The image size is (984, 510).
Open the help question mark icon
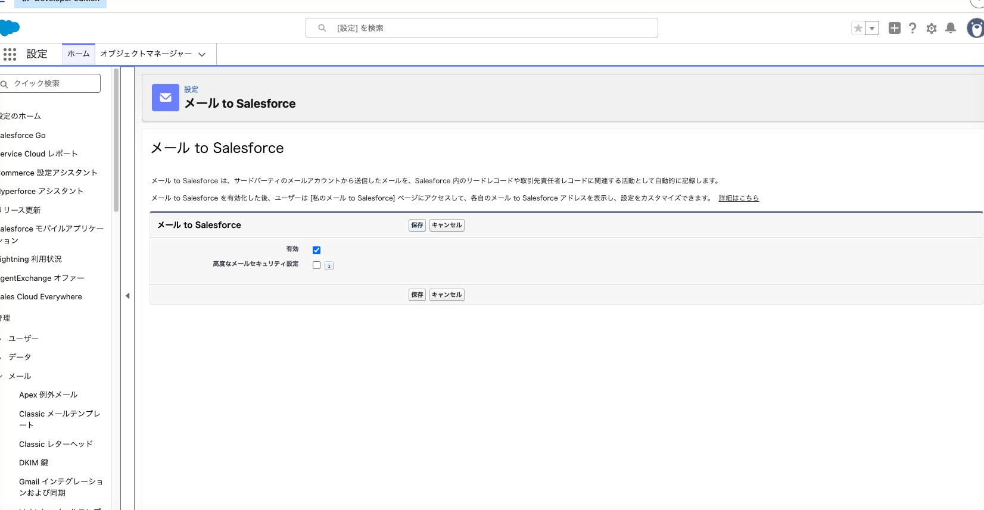913,28
